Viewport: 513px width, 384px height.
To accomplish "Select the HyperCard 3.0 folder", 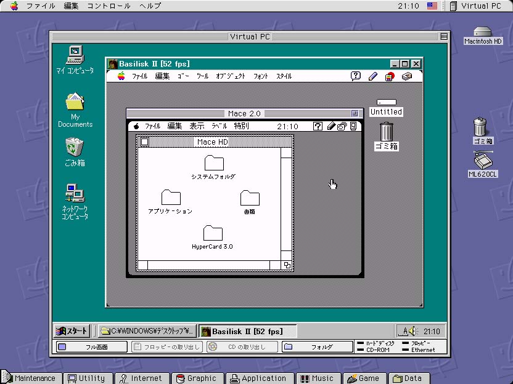I will pyautogui.click(x=213, y=238).
